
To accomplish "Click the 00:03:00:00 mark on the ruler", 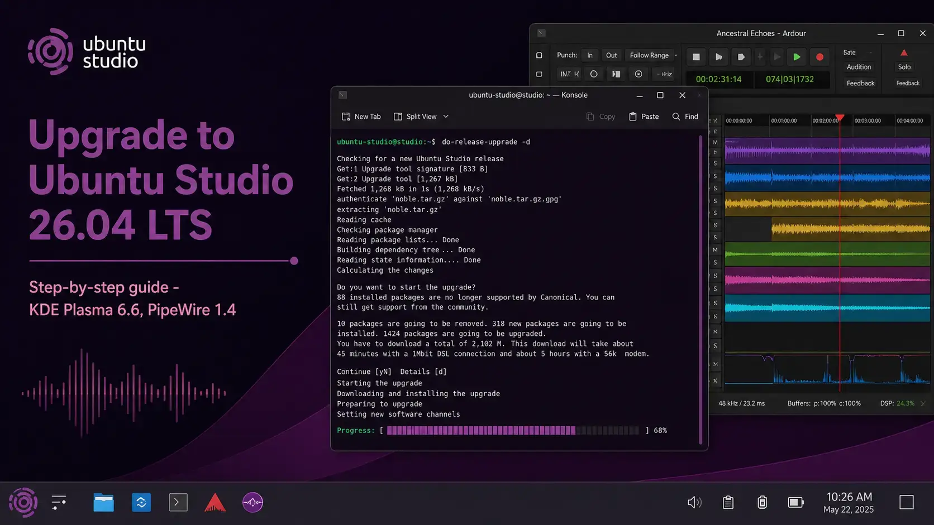I will pos(868,121).
